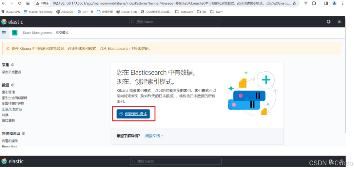Viewport: 354px width, 169px height.
Task: Open the browser profile avatar
Action: pyautogui.click(x=334, y=3)
